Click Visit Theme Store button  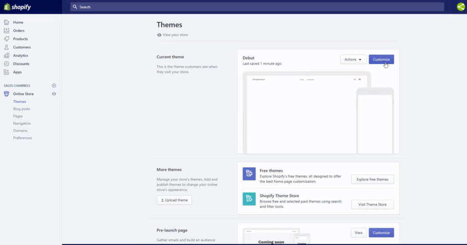(372, 204)
